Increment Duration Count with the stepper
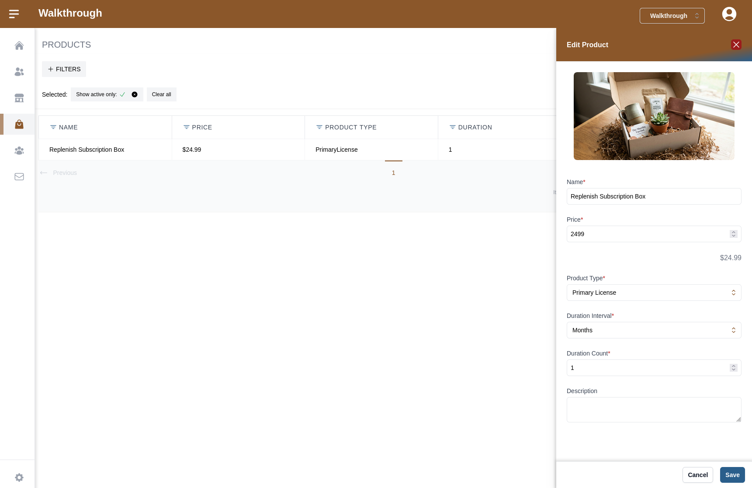Viewport: 752px width, 488px height. click(x=733, y=366)
